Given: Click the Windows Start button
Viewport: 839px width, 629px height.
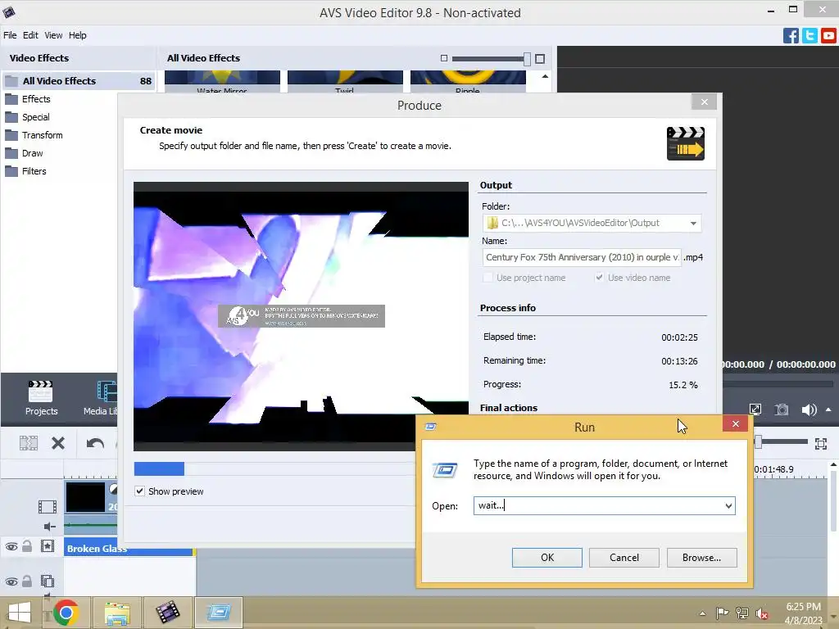Looking at the screenshot, I should click(20, 613).
